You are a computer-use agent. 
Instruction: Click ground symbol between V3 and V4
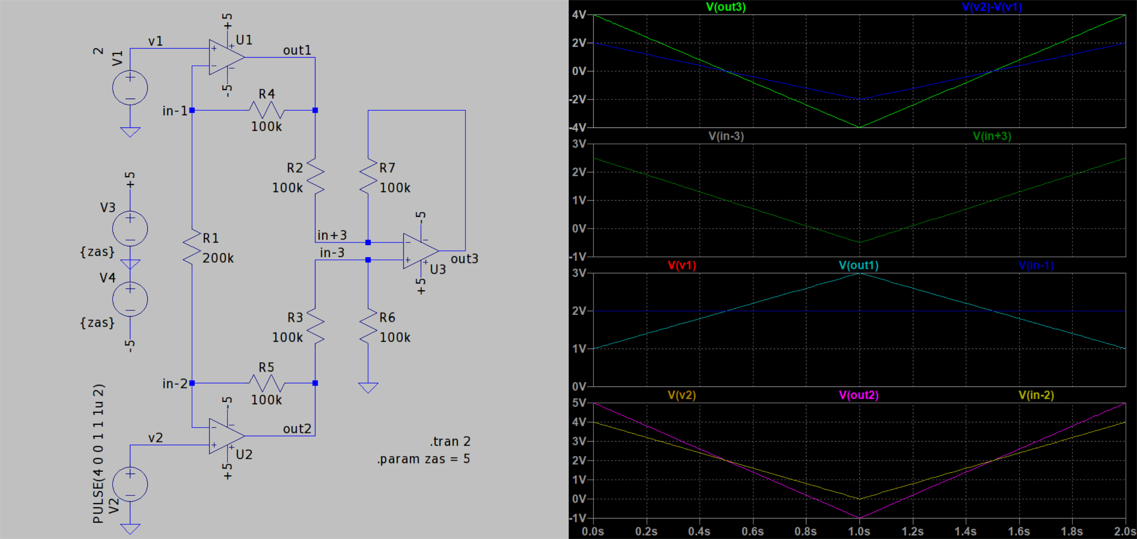click(x=130, y=264)
